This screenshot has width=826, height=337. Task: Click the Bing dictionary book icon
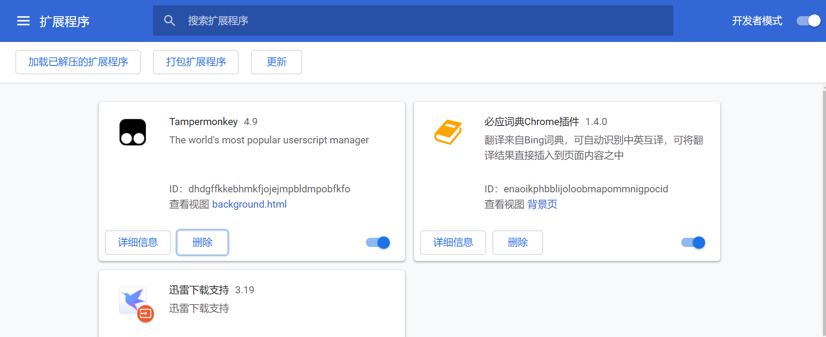(x=448, y=132)
